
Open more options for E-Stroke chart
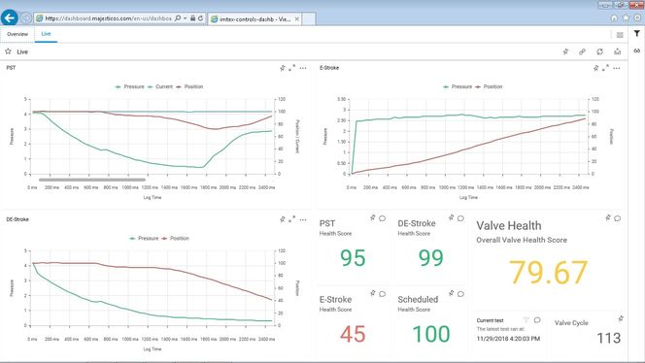pos(616,68)
